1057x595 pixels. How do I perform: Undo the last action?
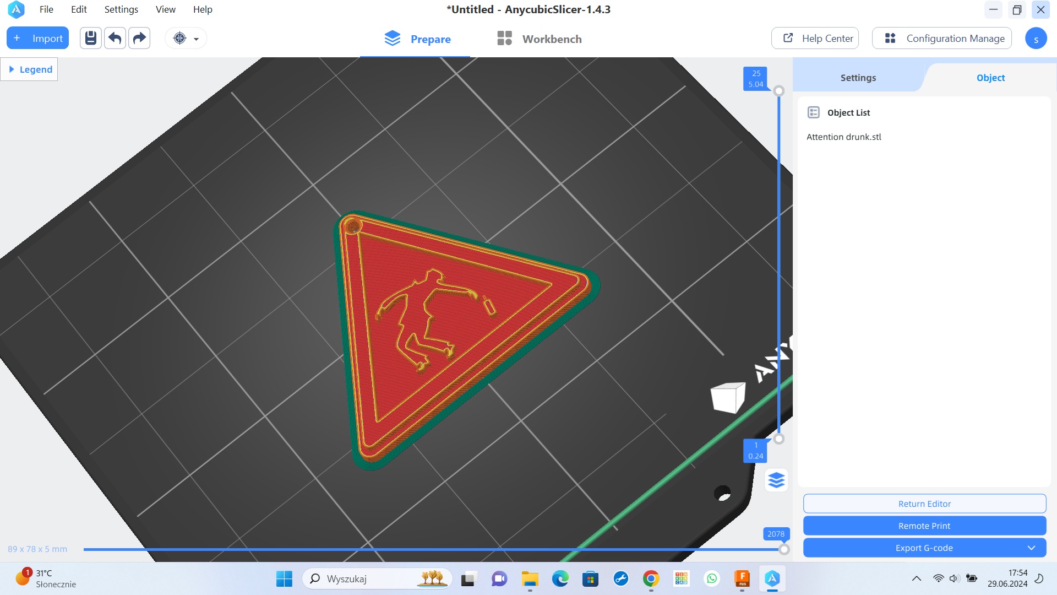pos(115,38)
